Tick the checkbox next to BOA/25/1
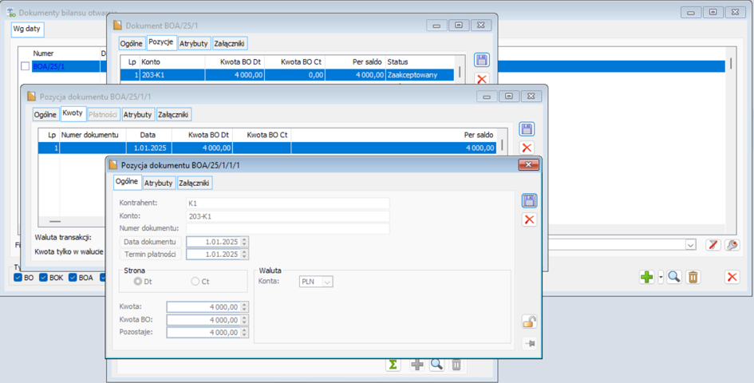The image size is (754, 383). pyautogui.click(x=25, y=66)
